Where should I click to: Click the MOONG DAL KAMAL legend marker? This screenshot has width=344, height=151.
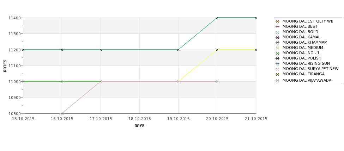pyautogui.click(x=278, y=37)
